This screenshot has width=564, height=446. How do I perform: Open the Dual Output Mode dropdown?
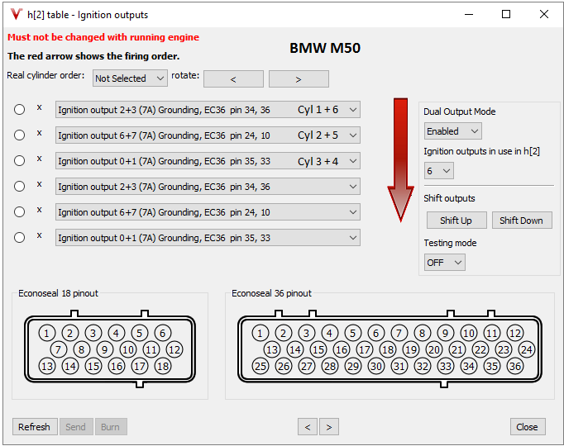452,131
